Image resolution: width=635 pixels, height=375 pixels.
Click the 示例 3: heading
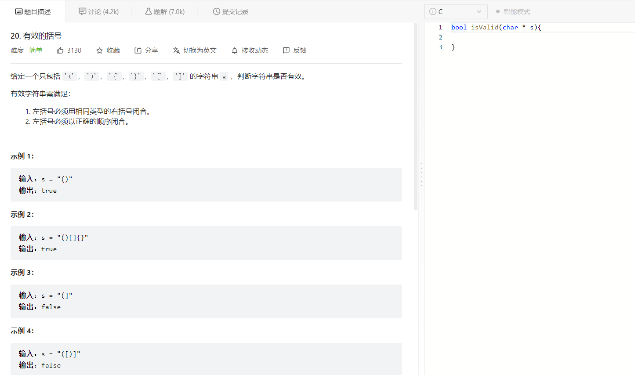tap(22, 272)
